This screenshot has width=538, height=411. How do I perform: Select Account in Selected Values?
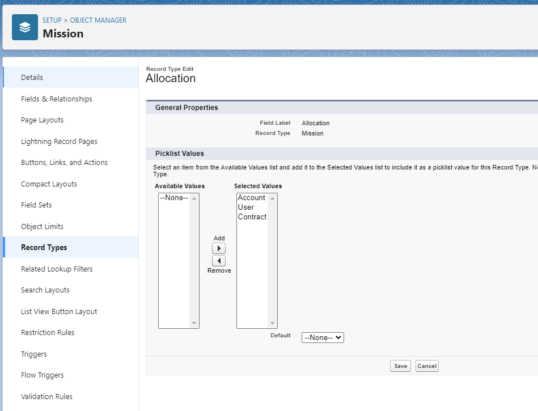coord(251,198)
